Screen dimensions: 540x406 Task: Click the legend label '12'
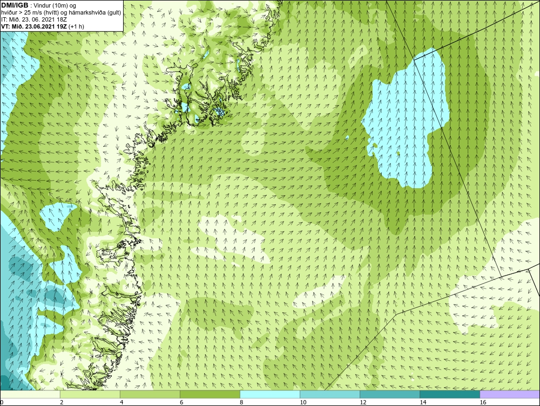(x=363, y=402)
